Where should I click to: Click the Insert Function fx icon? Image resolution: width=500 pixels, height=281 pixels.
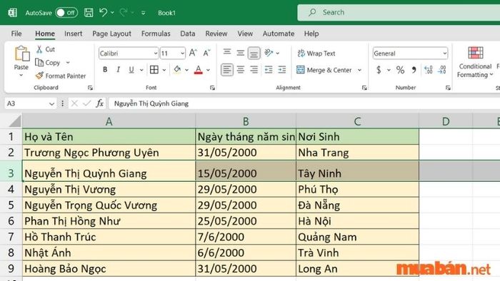(x=99, y=103)
